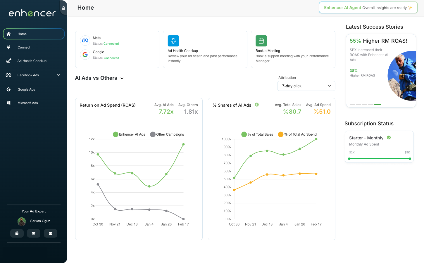Click the enhencer logo
Viewport: 424px width, 263px height.
click(x=32, y=13)
